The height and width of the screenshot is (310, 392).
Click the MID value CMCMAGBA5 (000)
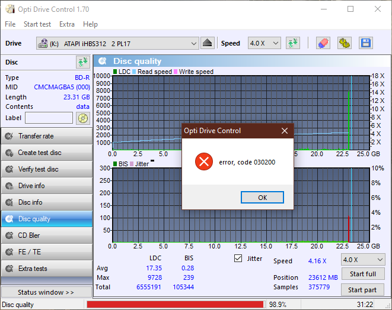tap(62, 87)
